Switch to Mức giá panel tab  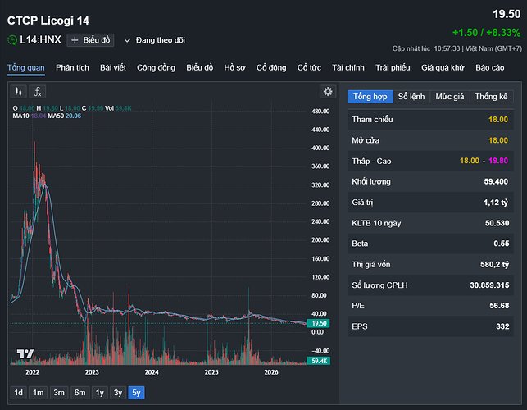click(x=450, y=97)
